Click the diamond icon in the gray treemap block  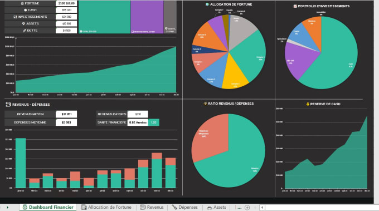[x=166, y=28]
